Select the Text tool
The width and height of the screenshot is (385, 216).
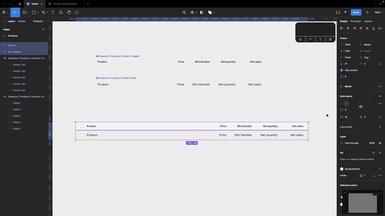53,12
